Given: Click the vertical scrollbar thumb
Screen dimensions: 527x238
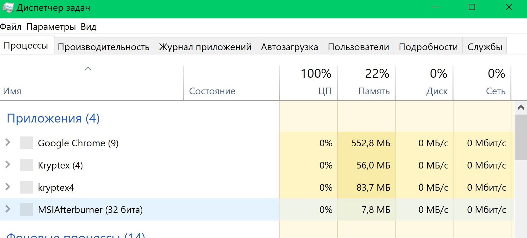Looking at the screenshot, I should pyautogui.click(x=521, y=137).
